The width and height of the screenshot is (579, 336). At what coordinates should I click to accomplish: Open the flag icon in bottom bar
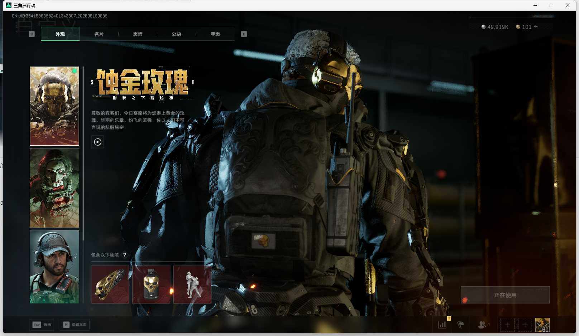tap(461, 325)
